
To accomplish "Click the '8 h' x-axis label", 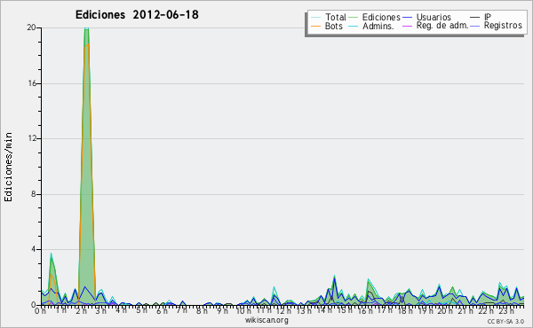I will (x=202, y=311).
